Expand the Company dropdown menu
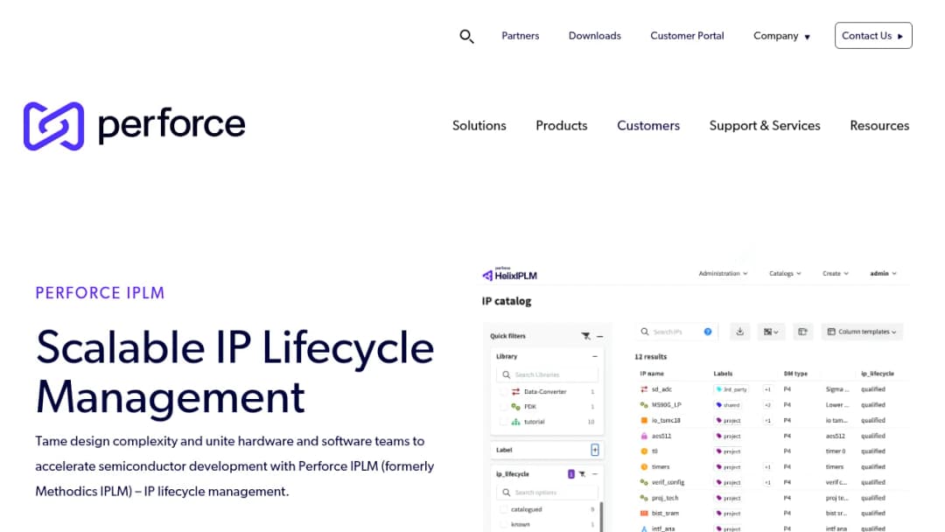The image size is (945, 532). pyautogui.click(x=781, y=36)
